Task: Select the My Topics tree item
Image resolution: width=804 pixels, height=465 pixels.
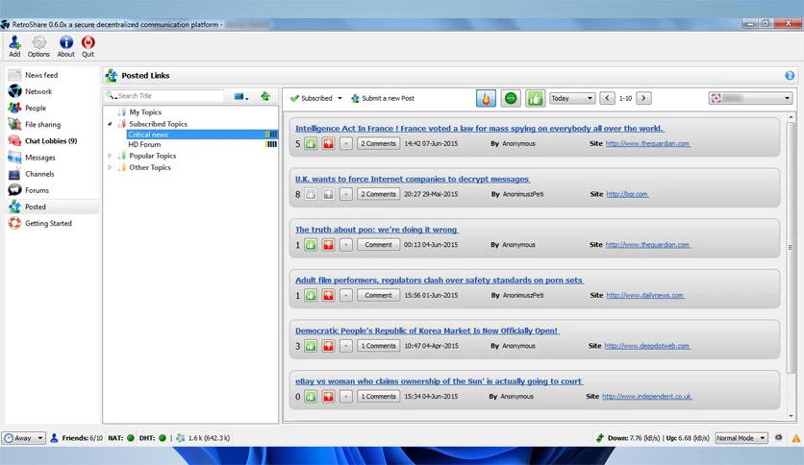Action: [x=145, y=111]
